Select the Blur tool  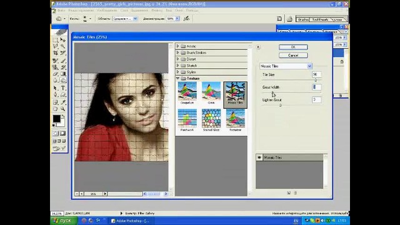pyautogui.click(x=56, y=81)
